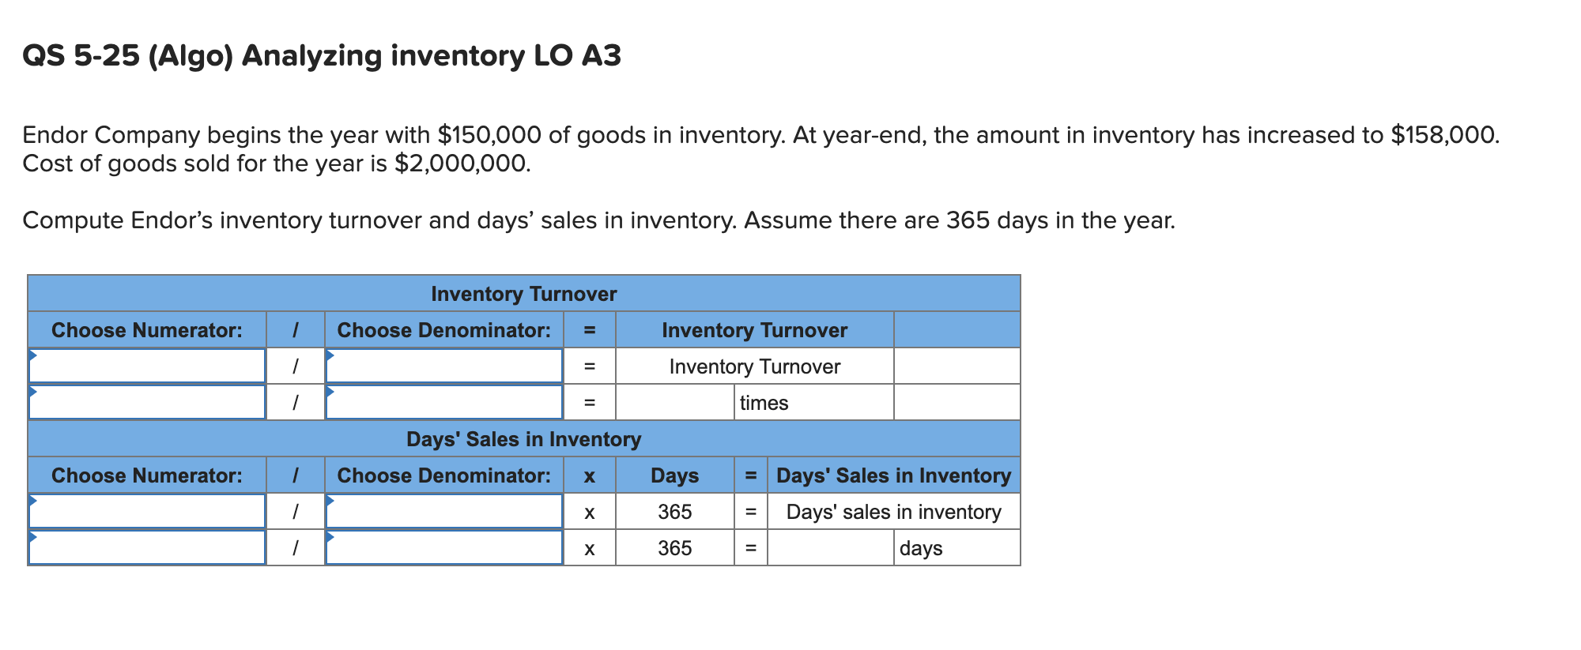Open the first Choose Numerator dropdown under Inventory Turnover

click(146, 365)
